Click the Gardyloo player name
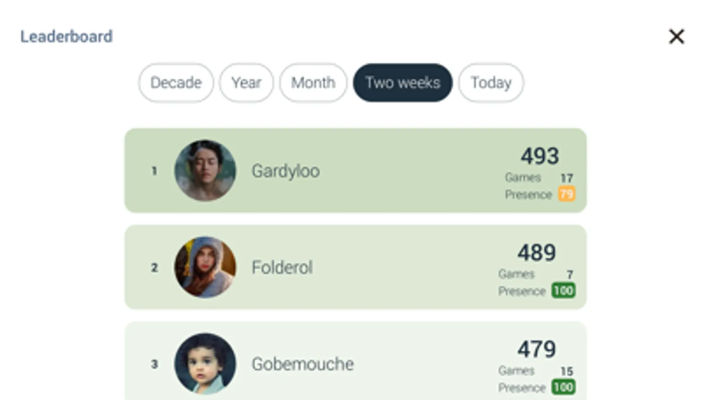The width and height of the screenshot is (711, 400). [x=285, y=171]
